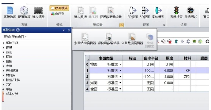The image size is (211, 110).
Task: Click the teal puzzle-shaped toolbar icon
Action: pos(176,42)
